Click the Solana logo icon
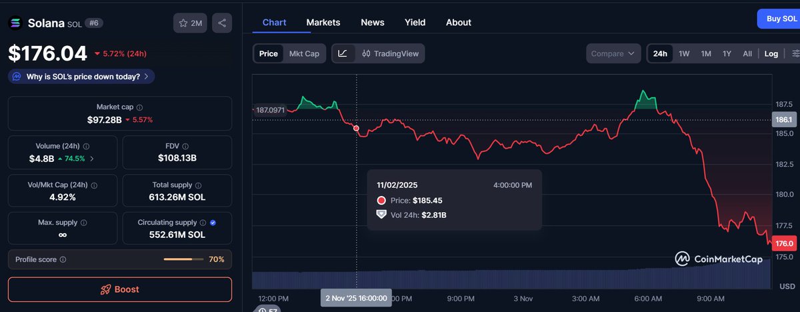 [16, 23]
